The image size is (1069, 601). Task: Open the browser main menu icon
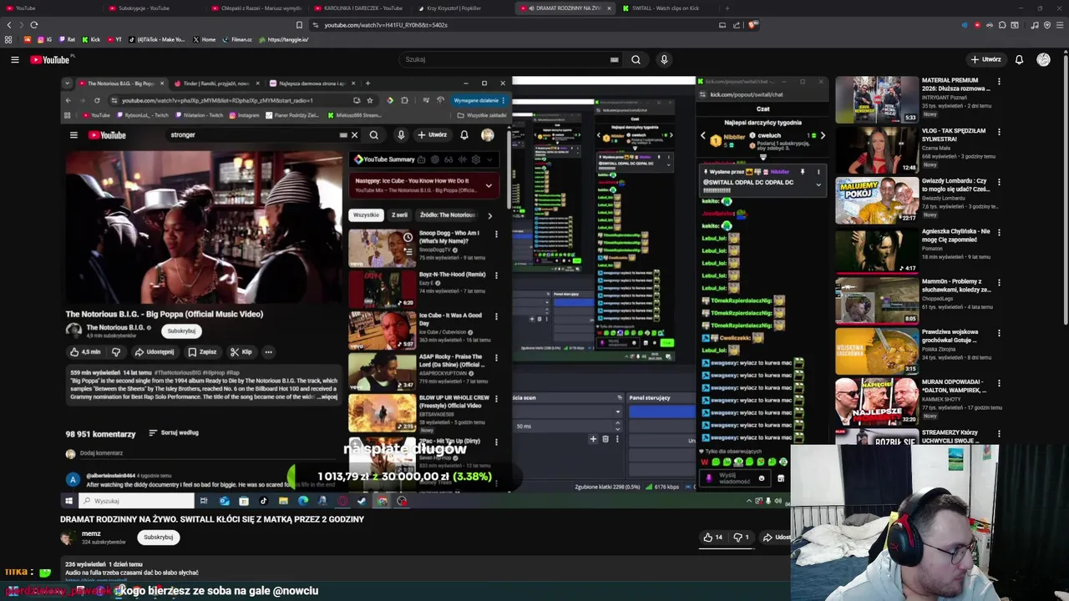pyautogui.click(x=1058, y=25)
